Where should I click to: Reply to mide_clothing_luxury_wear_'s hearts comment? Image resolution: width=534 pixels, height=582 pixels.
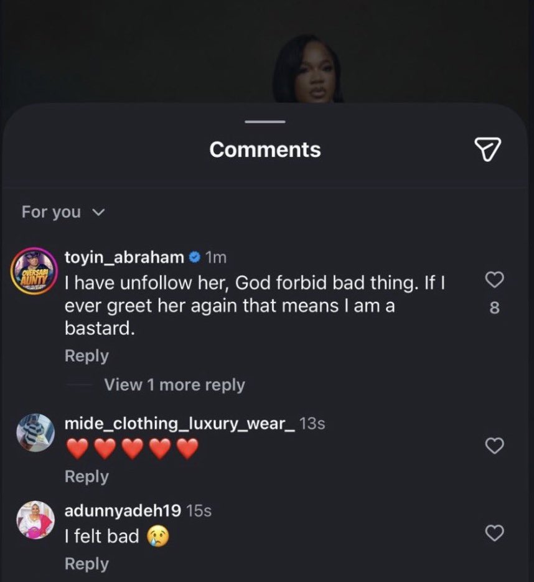click(87, 477)
